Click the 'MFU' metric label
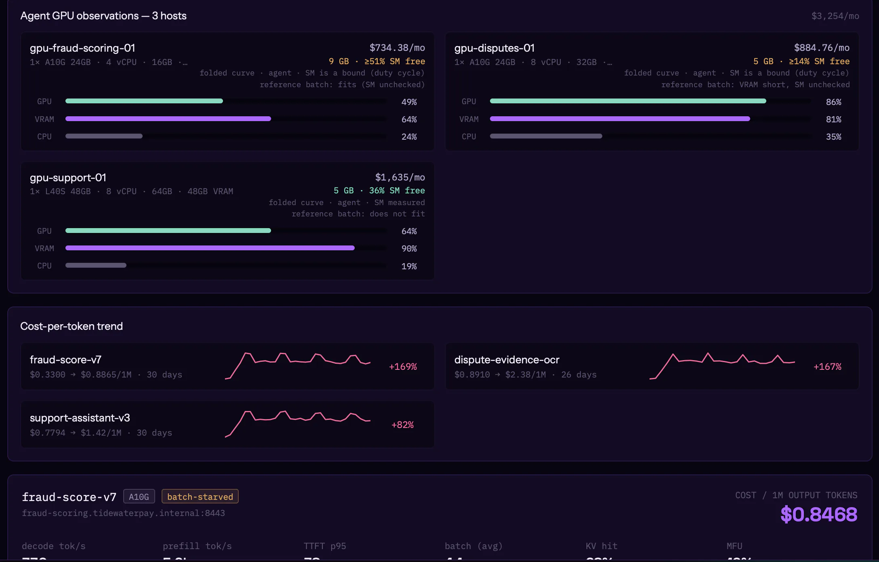The width and height of the screenshot is (879, 562). pos(734,546)
